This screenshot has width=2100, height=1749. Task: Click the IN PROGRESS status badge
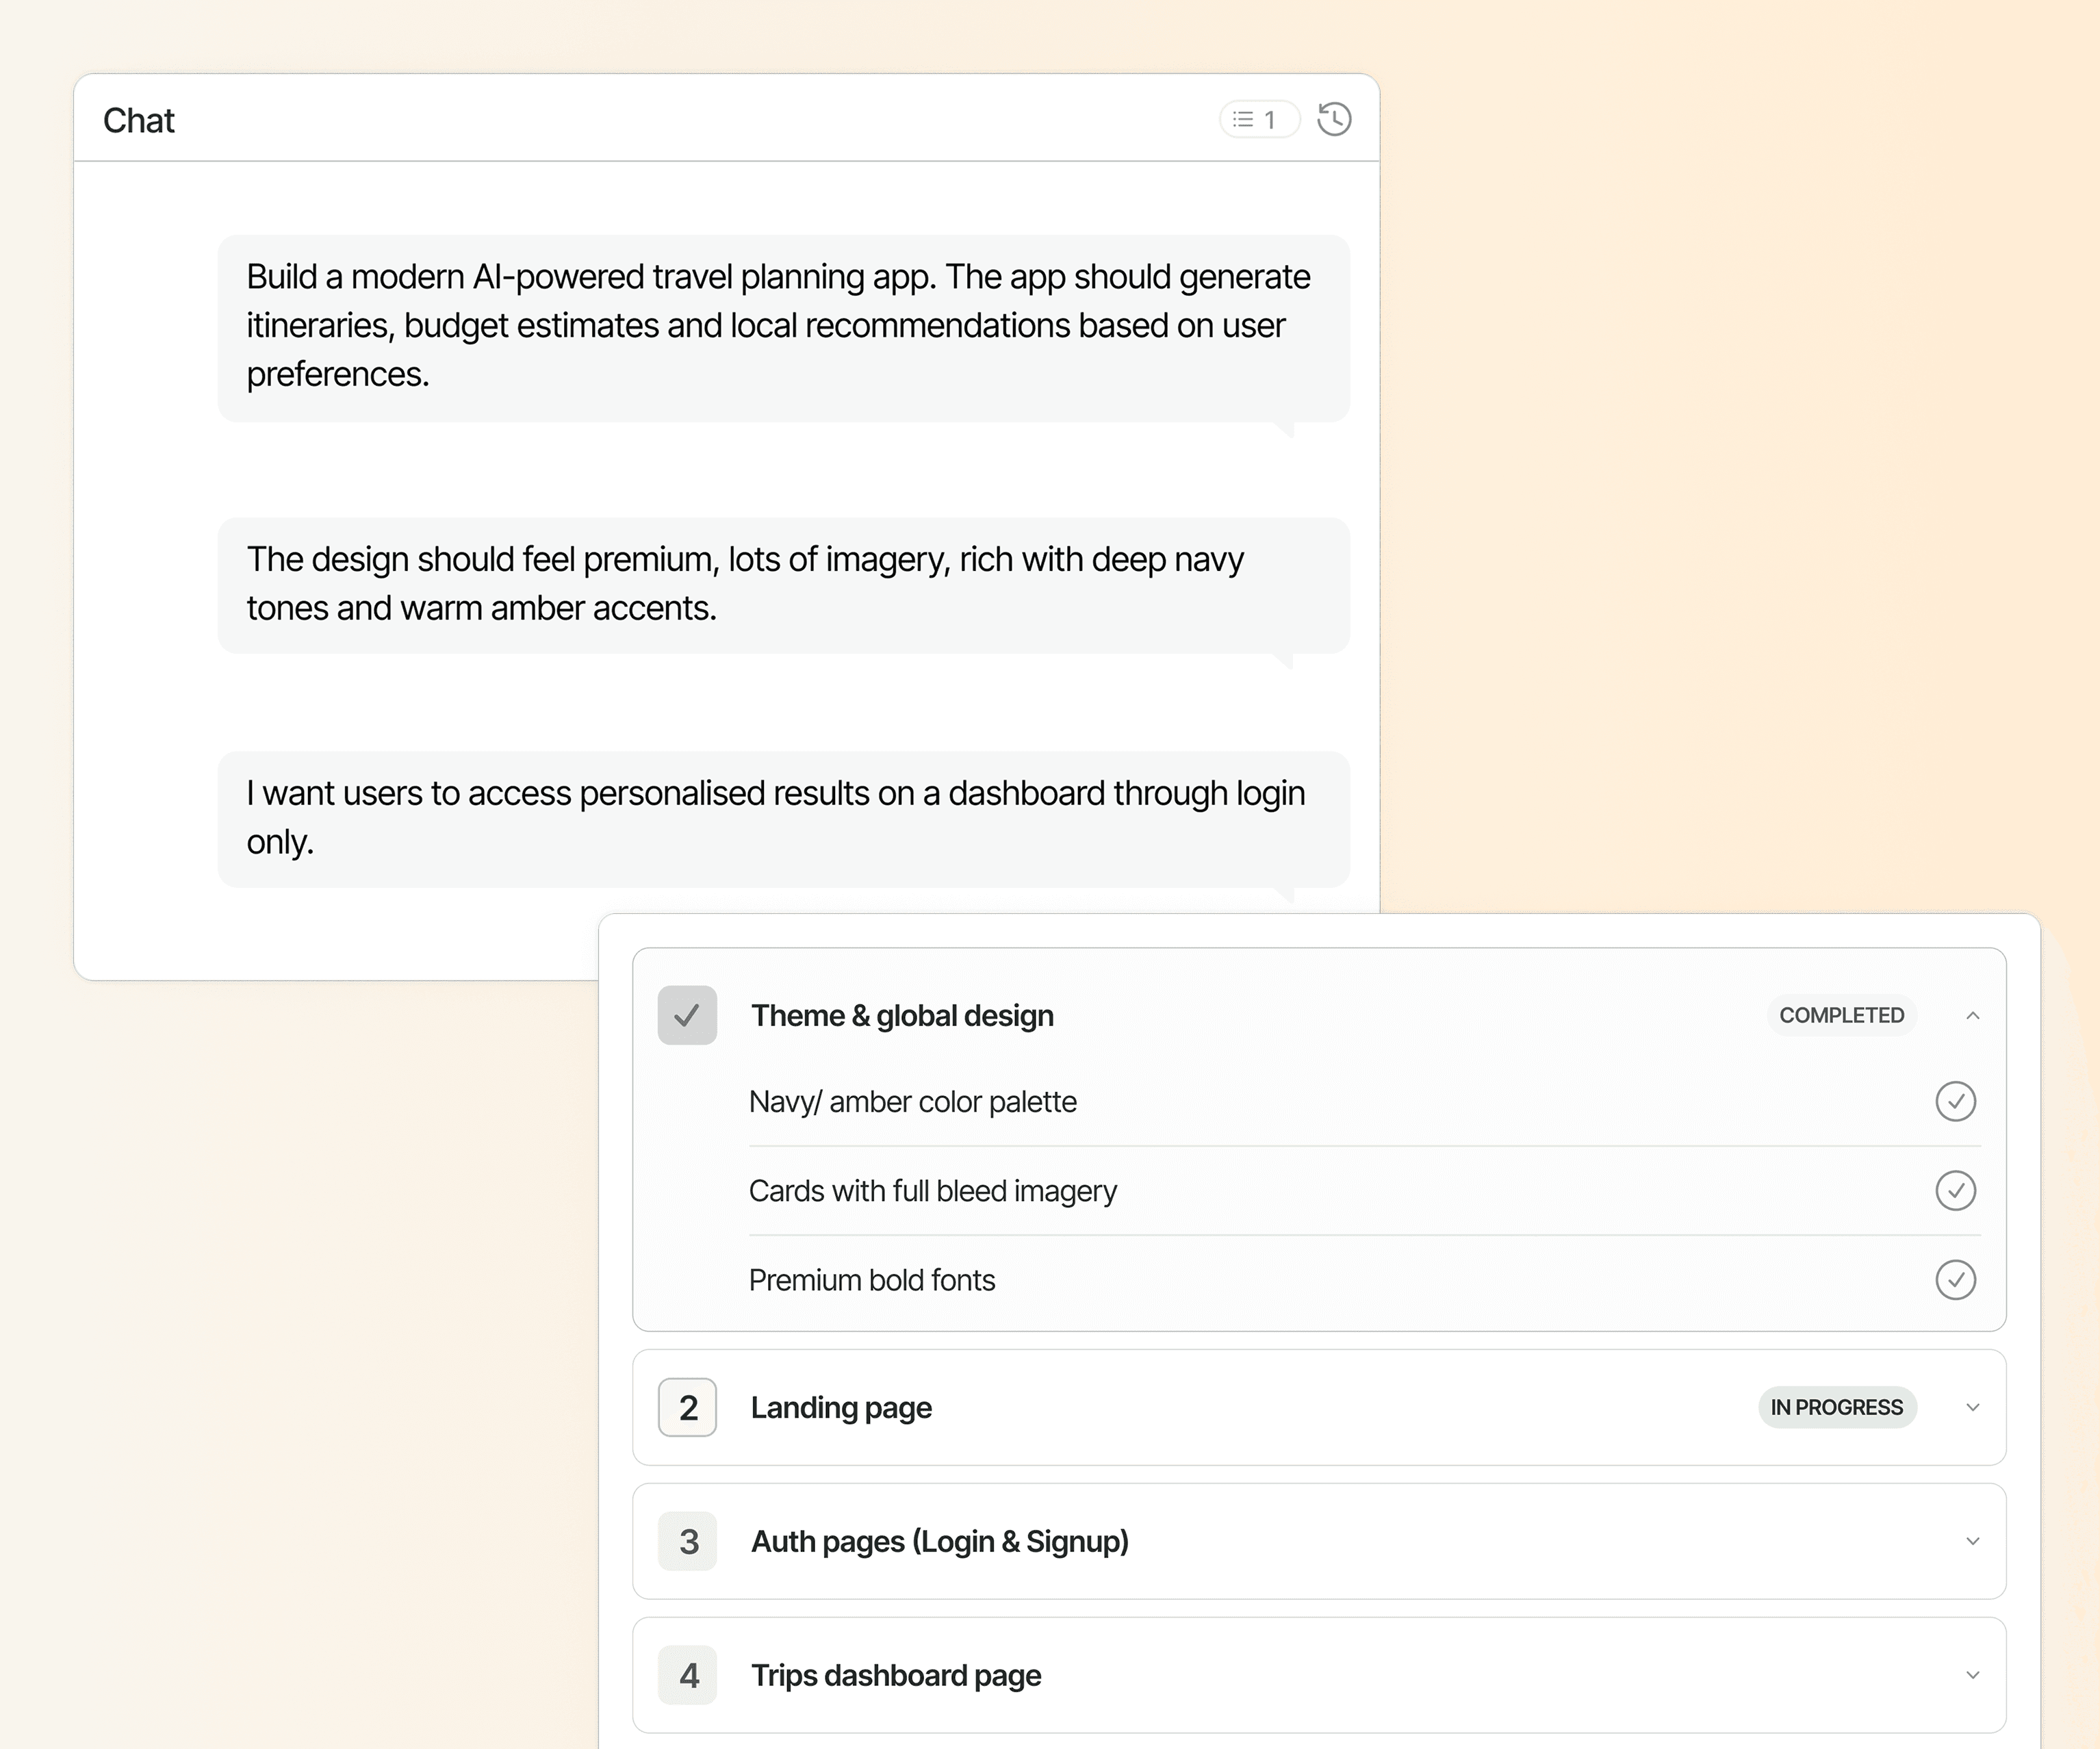pyautogui.click(x=1837, y=1407)
